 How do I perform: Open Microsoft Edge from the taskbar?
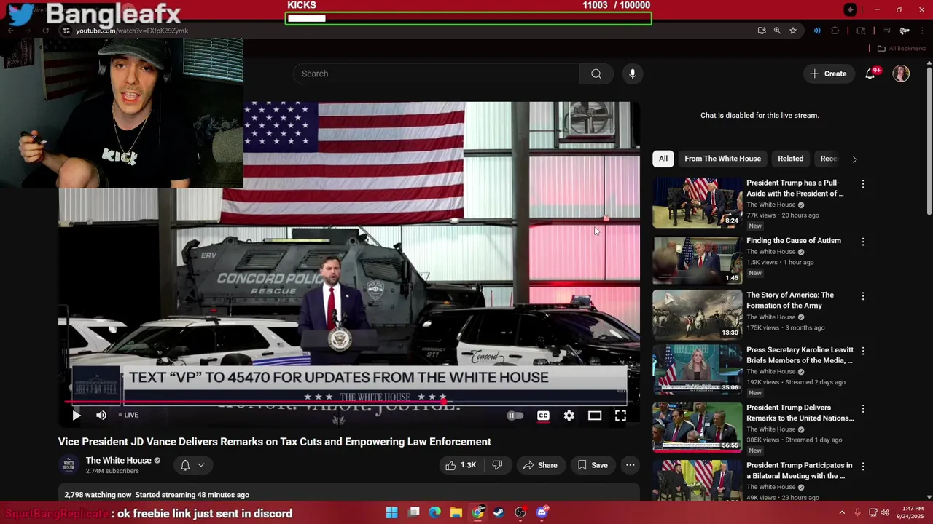coord(435,512)
